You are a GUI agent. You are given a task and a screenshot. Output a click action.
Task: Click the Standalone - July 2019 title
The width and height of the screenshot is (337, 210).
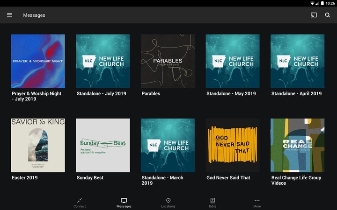point(102,94)
